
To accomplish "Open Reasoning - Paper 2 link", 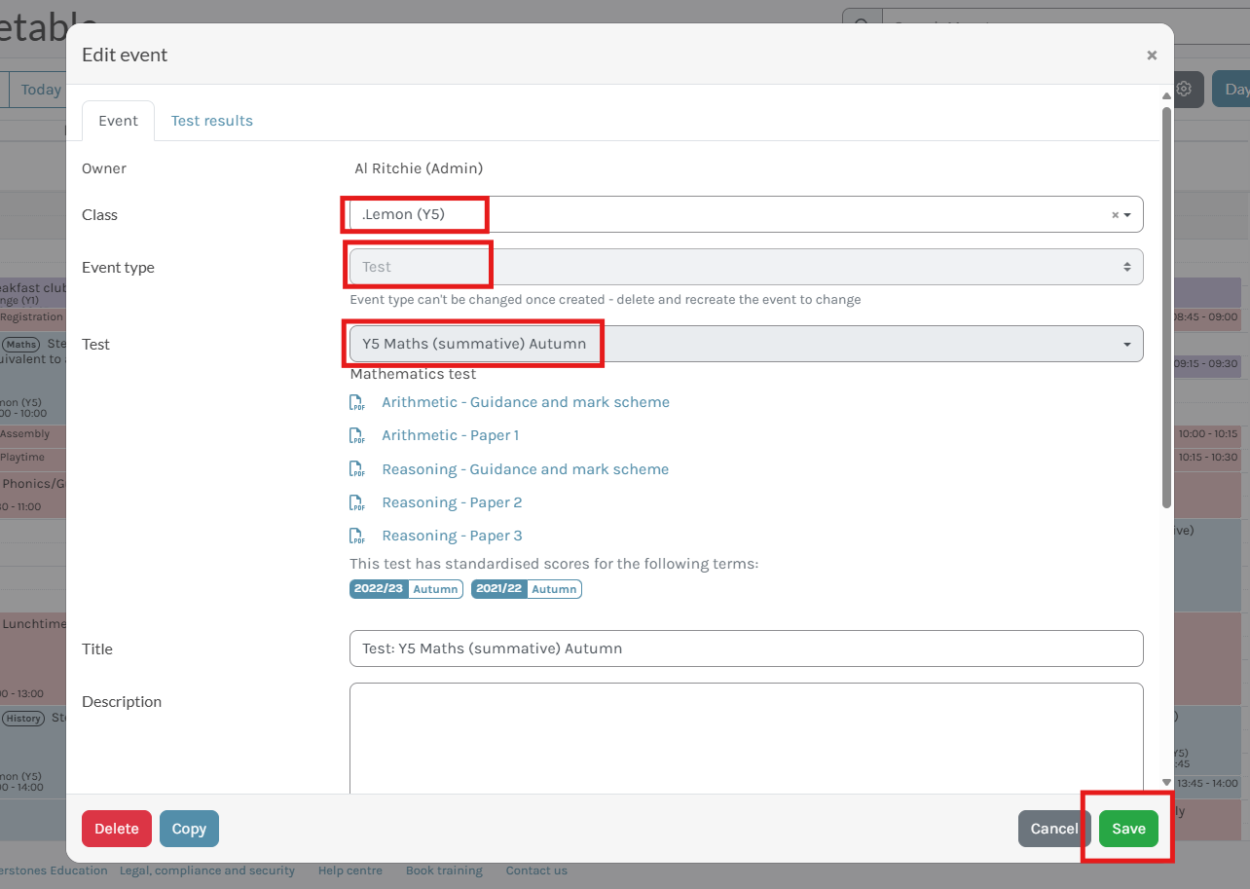I will 452,502.
